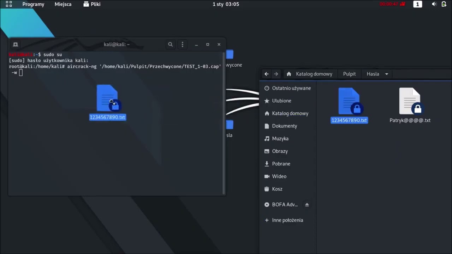Click the Katalog domowy breadcrumb

pos(310,74)
